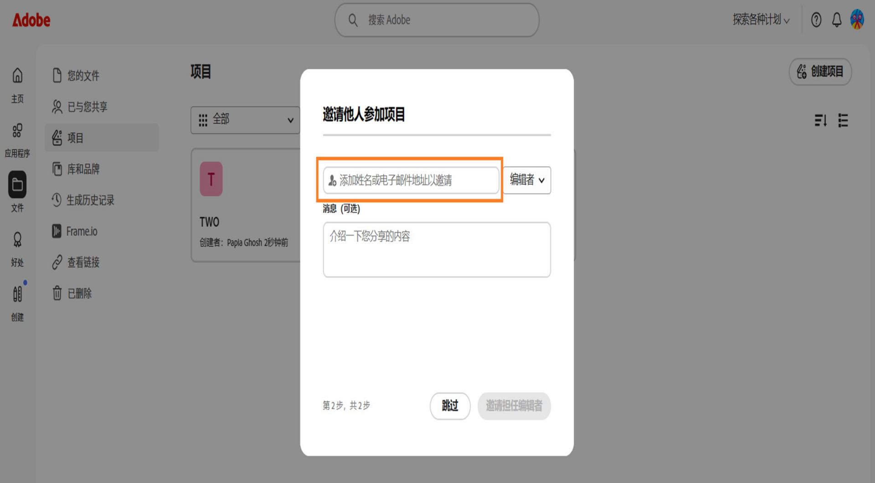Image resolution: width=875 pixels, height=483 pixels.
Task: Click the 项目 sidebar project icon
Action: pyautogui.click(x=57, y=137)
